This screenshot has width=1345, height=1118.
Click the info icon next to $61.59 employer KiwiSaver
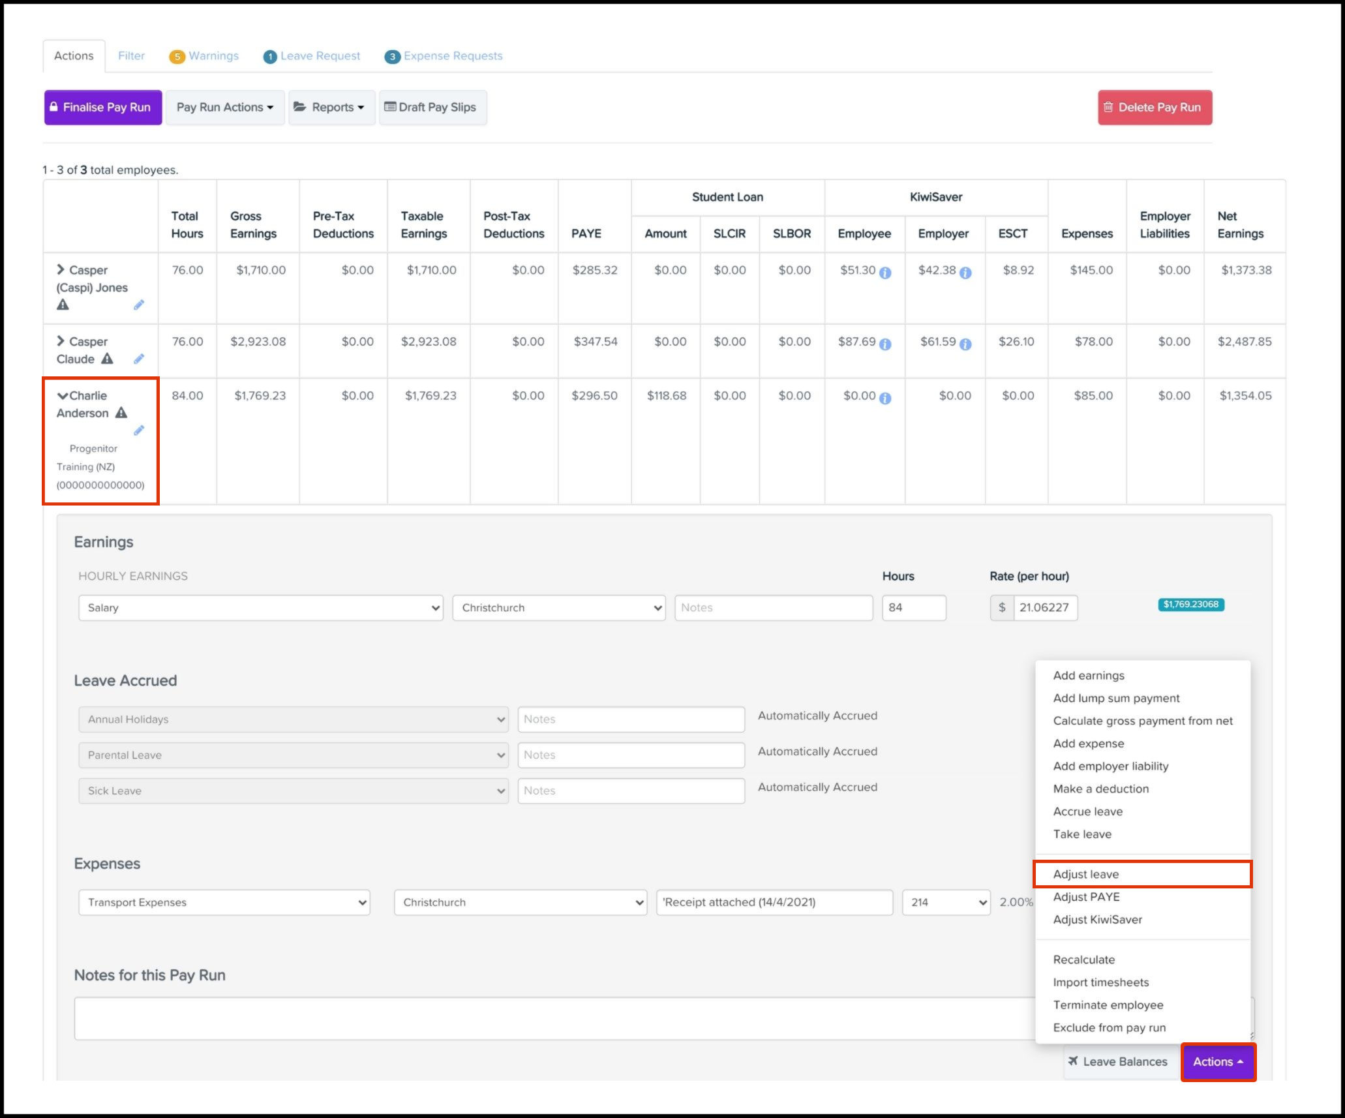(965, 344)
